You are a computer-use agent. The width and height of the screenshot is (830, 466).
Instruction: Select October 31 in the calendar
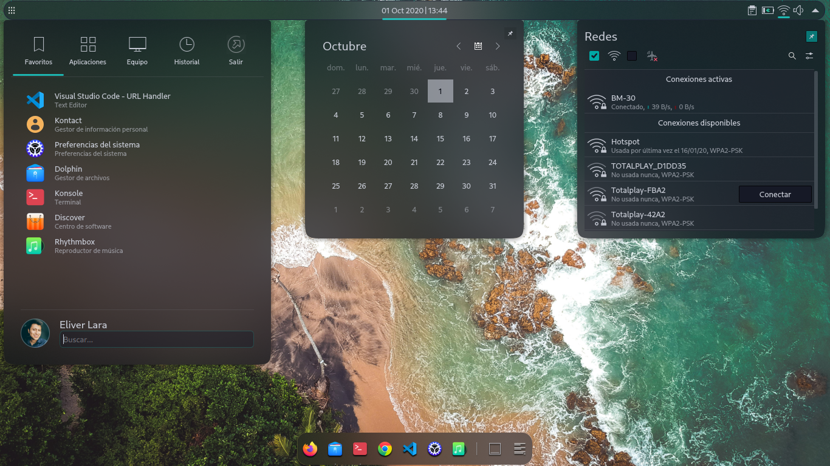pos(493,186)
